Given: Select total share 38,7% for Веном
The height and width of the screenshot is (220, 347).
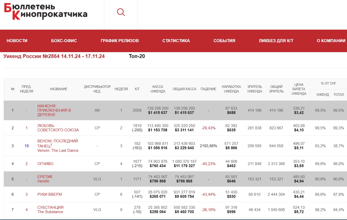Looking at the screenshot, I should pyautogui.click(x=339, y=146).
